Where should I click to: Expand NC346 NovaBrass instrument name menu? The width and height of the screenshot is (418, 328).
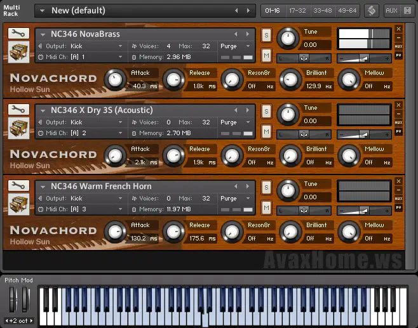click(43, 34)
